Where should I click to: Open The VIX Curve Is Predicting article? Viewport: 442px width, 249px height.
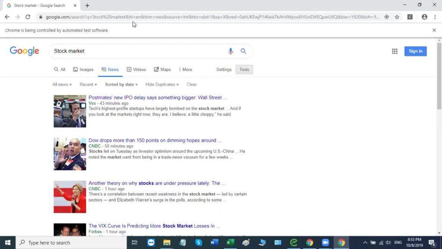(x=154, y=226)
